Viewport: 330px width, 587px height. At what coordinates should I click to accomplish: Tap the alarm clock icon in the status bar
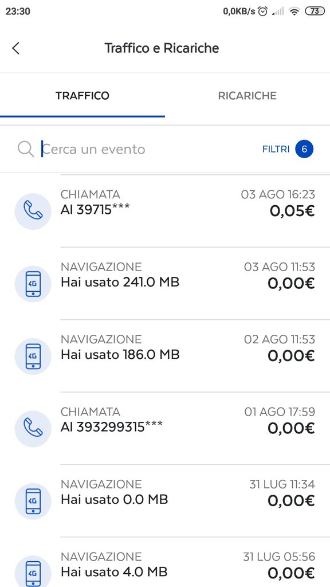point(263,11)
